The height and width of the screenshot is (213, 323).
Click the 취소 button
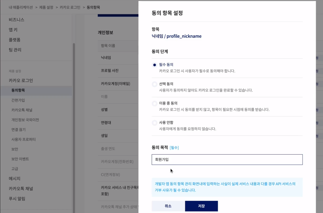[168, 206]
